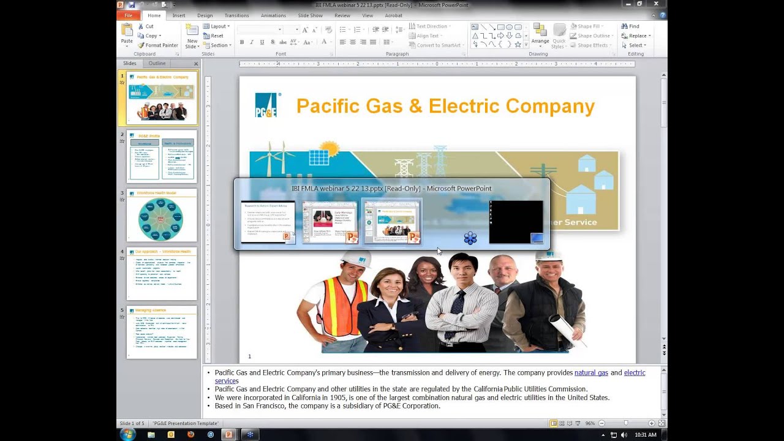784x441 pixels.
Task: Follow the electric services hyperlink in notes
Action: (635, 372)
